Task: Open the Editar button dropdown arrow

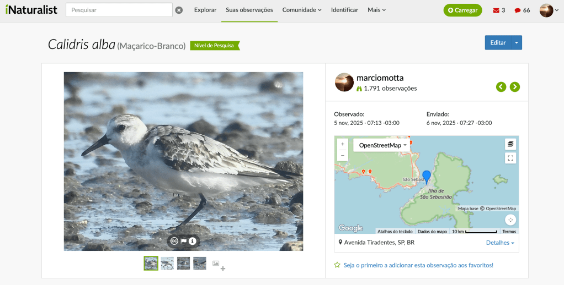Action: [x=517, y=43]
